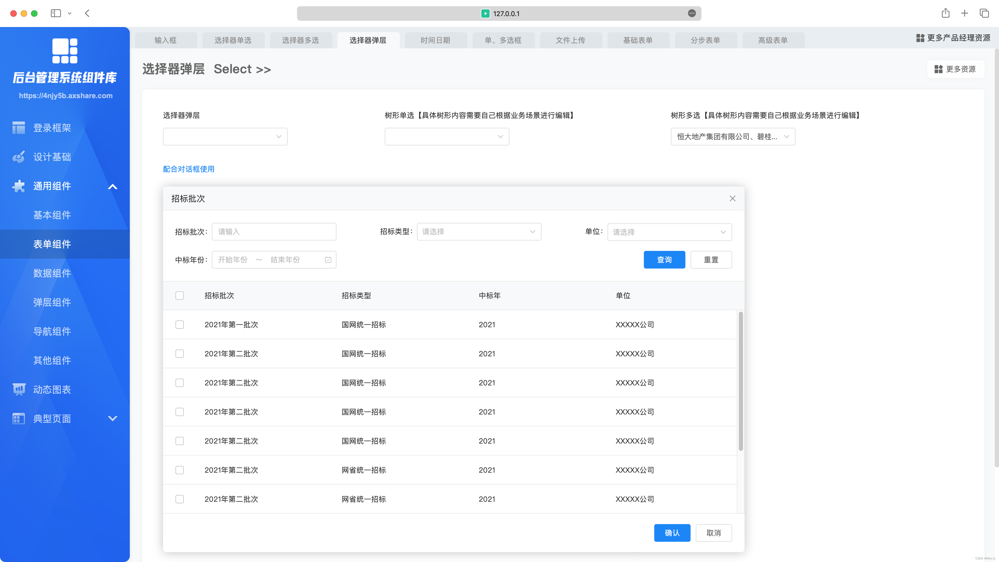
Task: Click the 重置 button
Action: (711, 259)
